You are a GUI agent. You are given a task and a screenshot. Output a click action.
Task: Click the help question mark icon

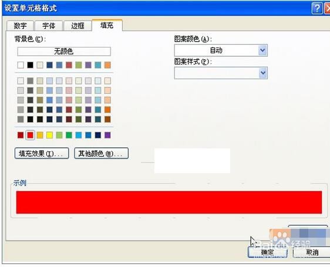pyautogui.click(x=316, y=8)
